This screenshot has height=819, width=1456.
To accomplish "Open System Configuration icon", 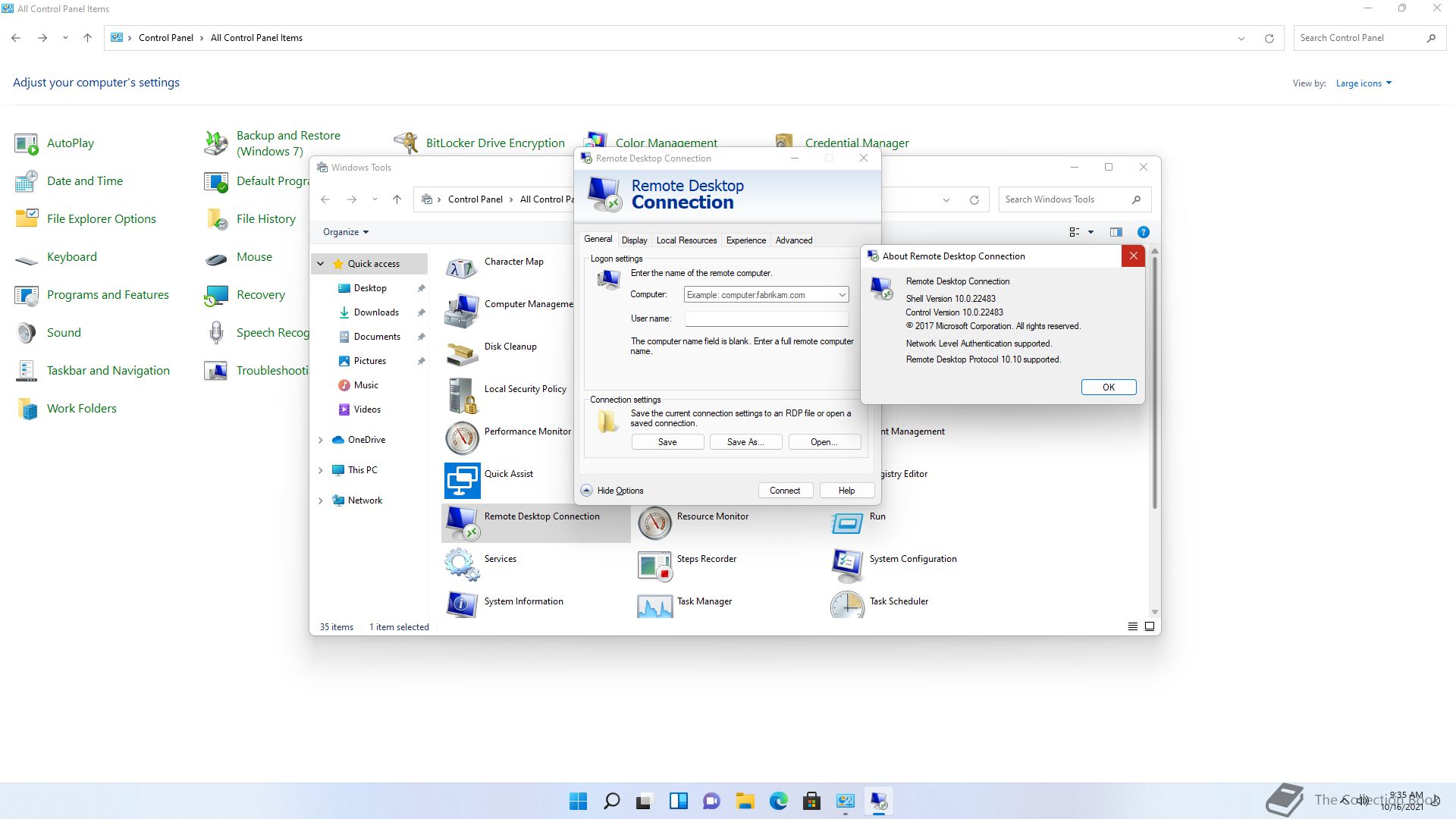I will (847, 566).
